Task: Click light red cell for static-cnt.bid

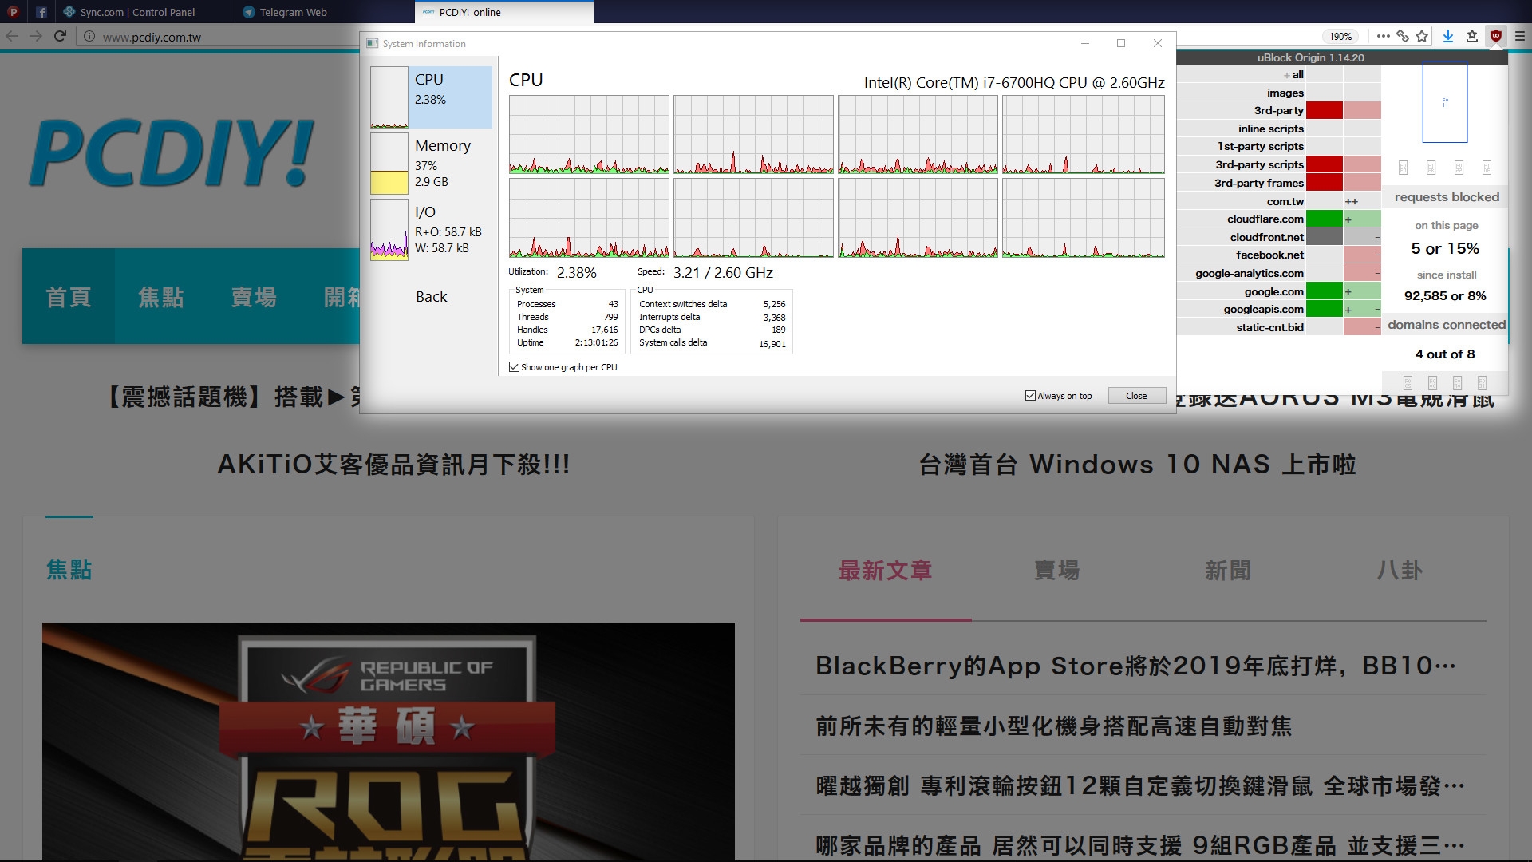Action: point(1362,327)
